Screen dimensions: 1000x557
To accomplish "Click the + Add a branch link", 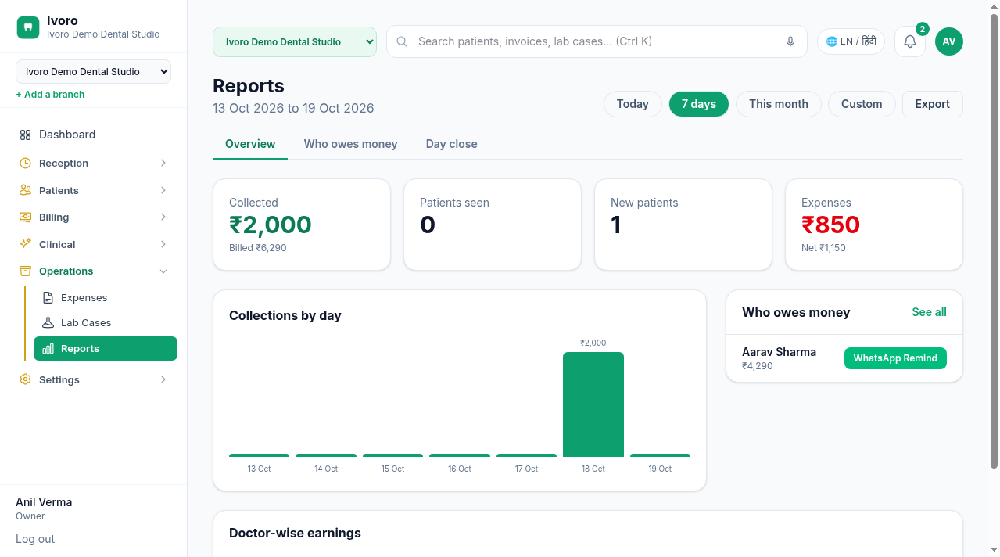I will coord(50,94).
